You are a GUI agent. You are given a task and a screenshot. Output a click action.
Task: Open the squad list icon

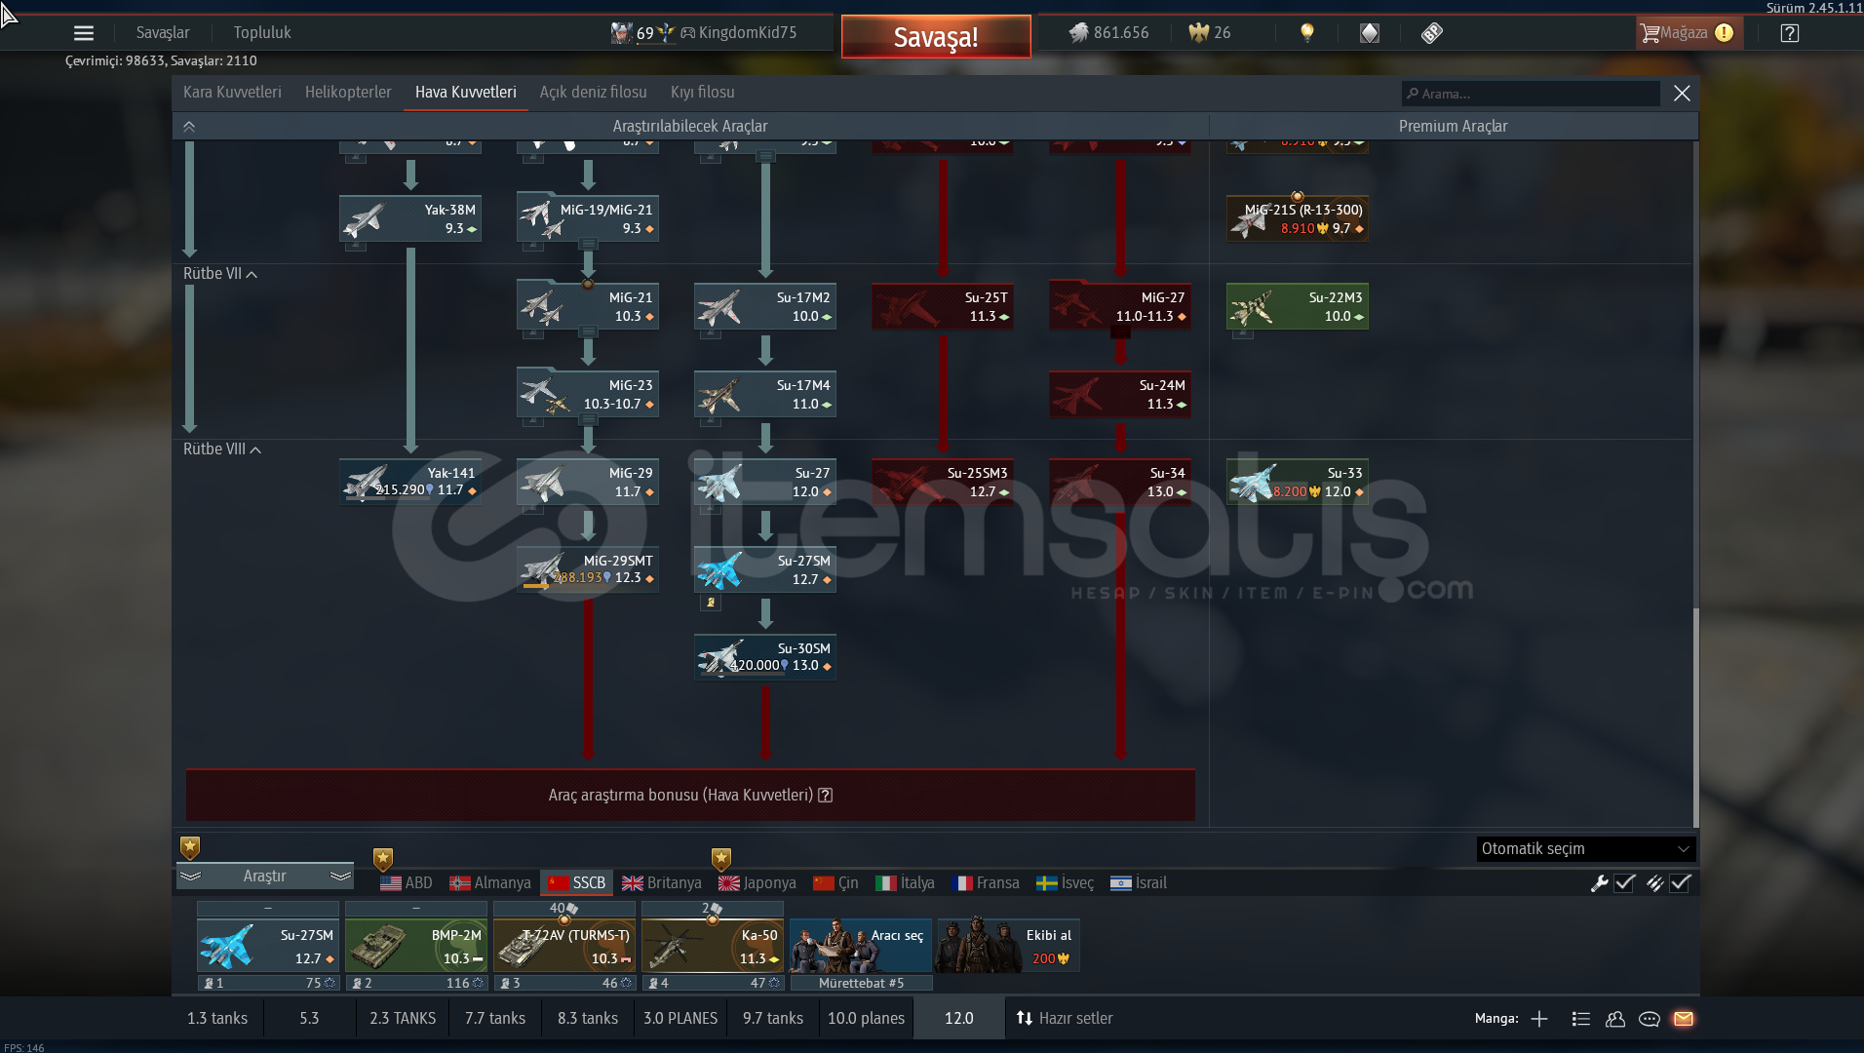[x=1581, y=1019]
